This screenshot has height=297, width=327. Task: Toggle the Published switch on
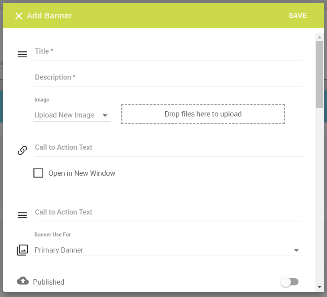289,282
